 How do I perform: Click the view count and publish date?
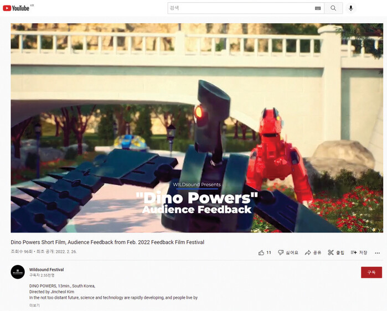pos(44,252)
